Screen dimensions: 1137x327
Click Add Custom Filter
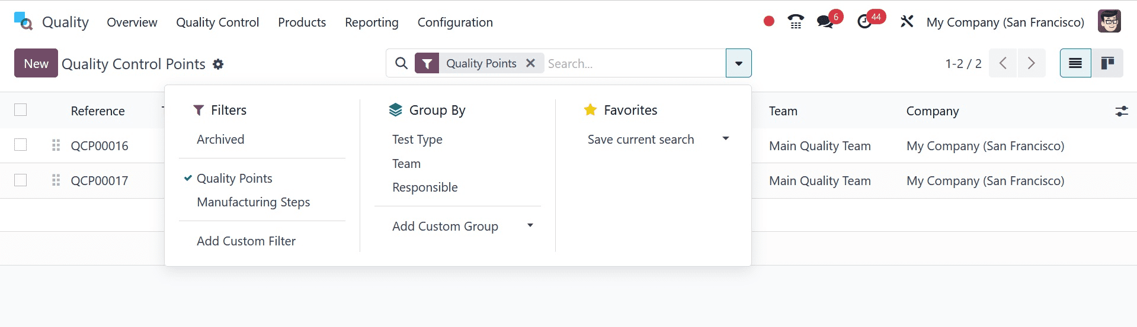(x=246, y=241)
